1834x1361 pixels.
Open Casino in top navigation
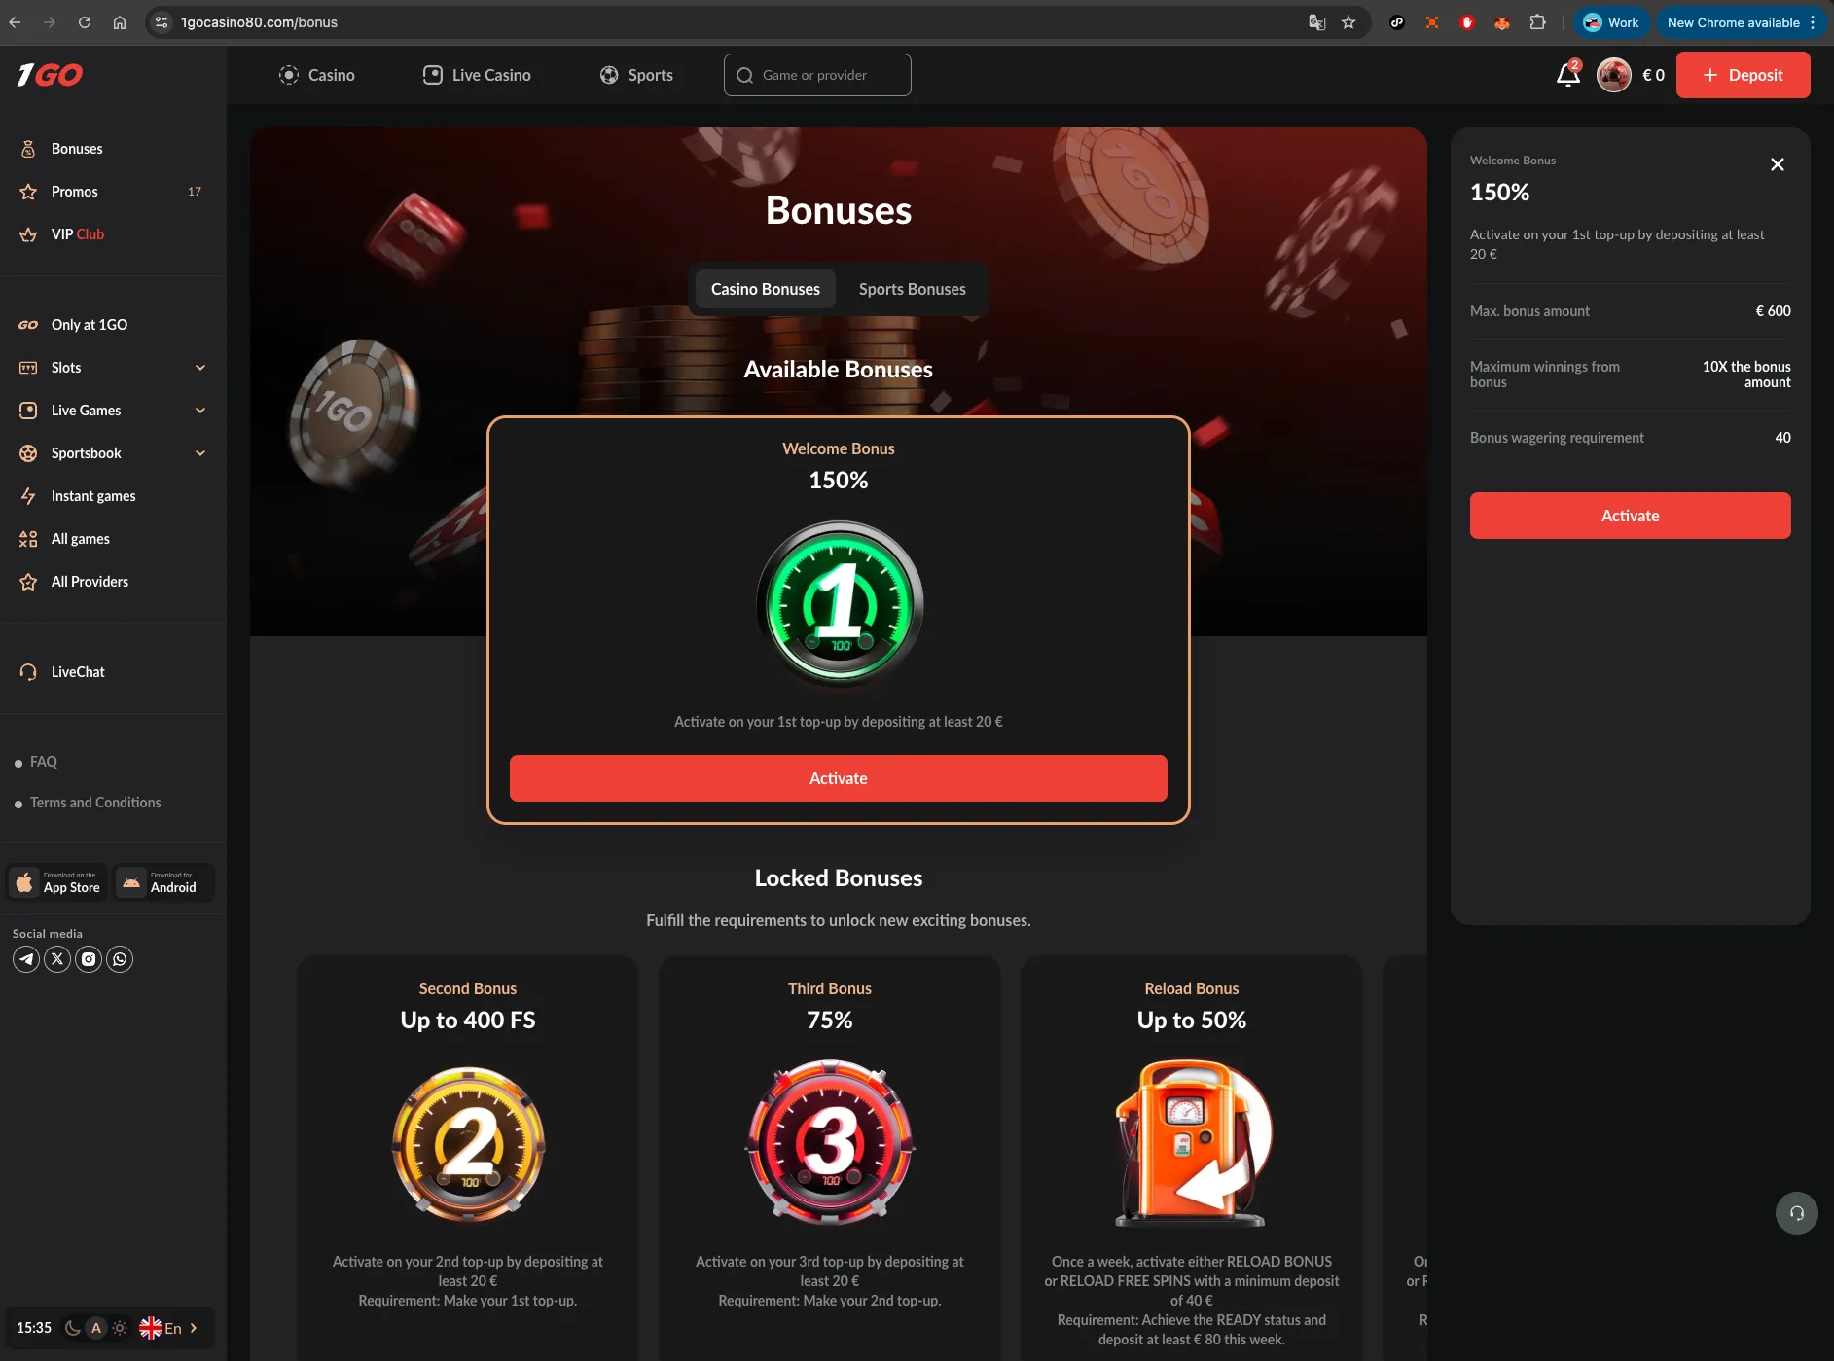coord(317,75)
